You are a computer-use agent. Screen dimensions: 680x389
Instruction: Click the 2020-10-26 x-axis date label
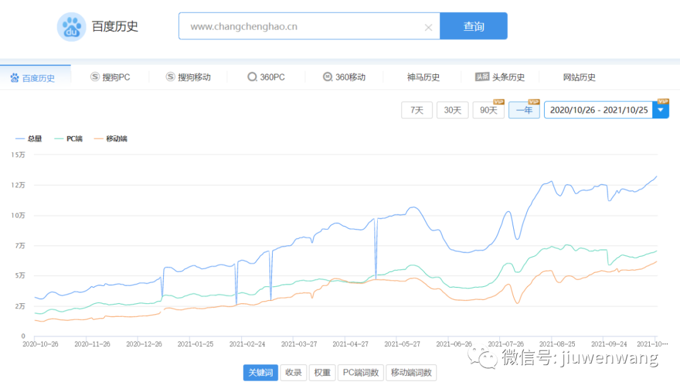(40, 344)
